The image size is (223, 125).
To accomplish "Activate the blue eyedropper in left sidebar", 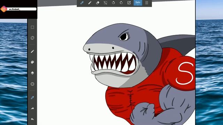I will tap(32, 98).
